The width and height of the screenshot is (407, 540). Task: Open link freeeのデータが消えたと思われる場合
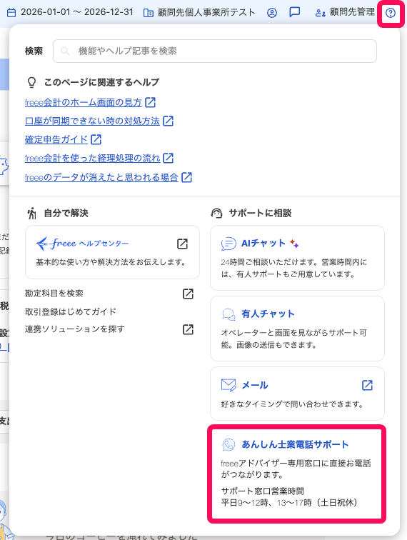click(101, 177)
